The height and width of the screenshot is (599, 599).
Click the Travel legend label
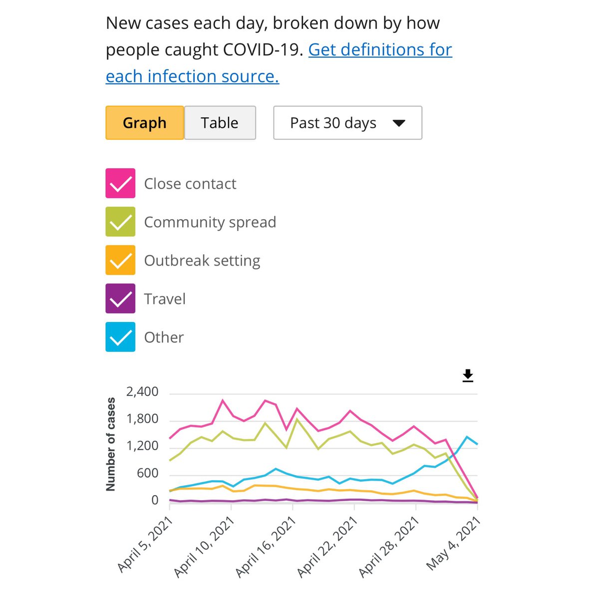click(165, 299)
